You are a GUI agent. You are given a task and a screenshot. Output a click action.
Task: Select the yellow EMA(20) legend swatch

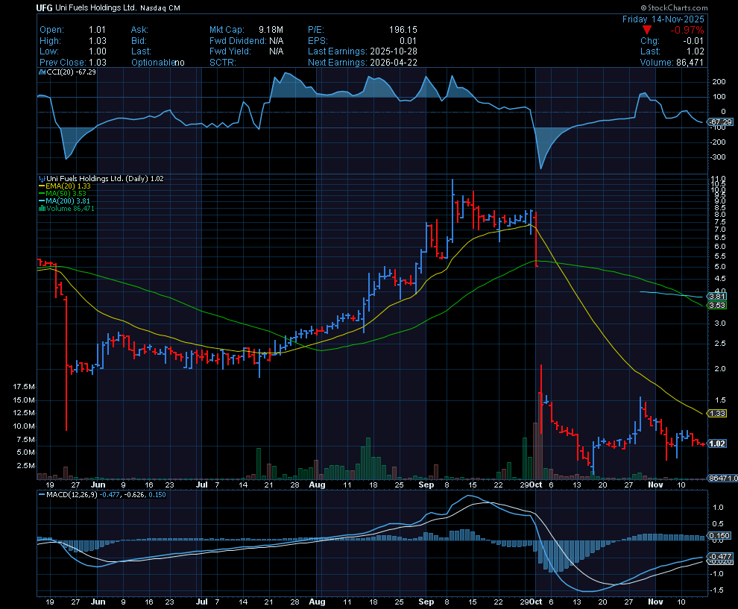click(x=42, y=186)
